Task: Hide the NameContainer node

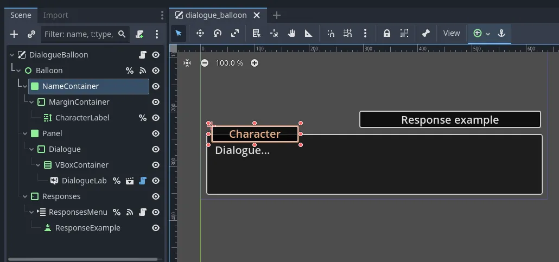Action: point(156,86)
